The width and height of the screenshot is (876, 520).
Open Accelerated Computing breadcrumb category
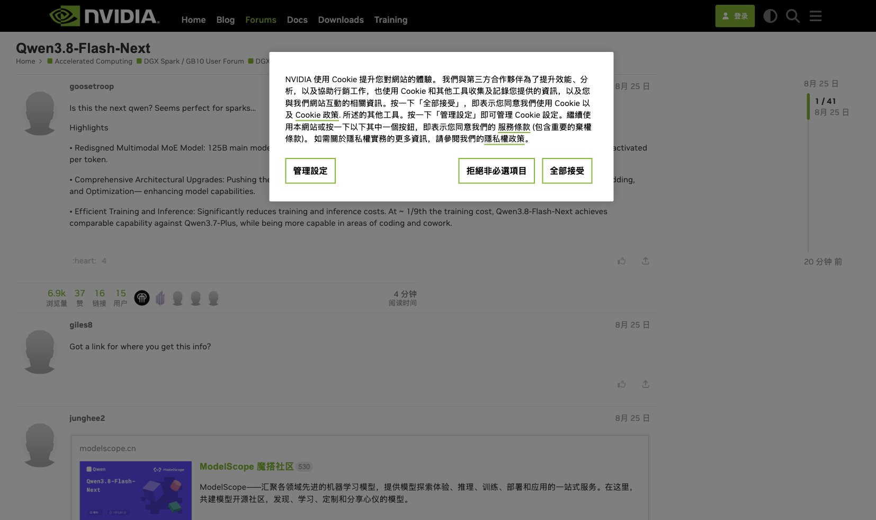90,61
